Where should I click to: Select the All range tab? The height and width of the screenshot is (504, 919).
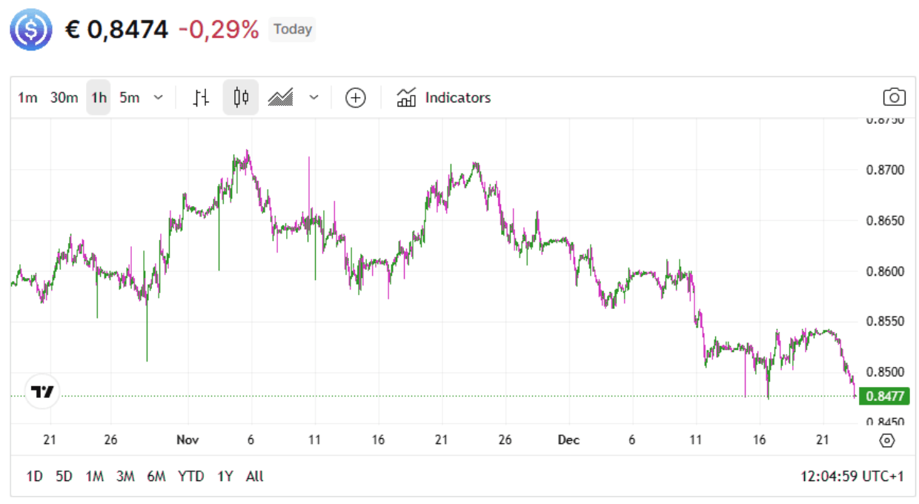254,477
